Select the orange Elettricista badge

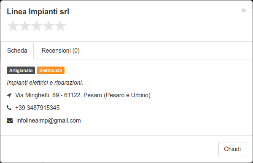51,70
